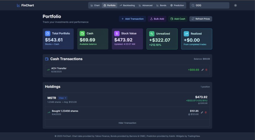Click the $543.61 total portfolio value
Image resolution: width=255 pixels, height=140 pixels.
point(54,40)
